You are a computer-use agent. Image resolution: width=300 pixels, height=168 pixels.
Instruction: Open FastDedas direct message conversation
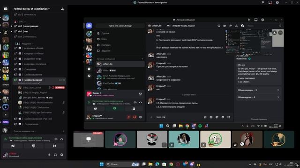[120, 83]
